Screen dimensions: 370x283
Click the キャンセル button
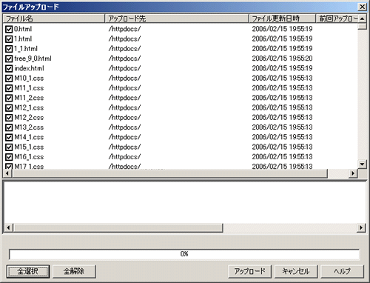tap(296, 271)
